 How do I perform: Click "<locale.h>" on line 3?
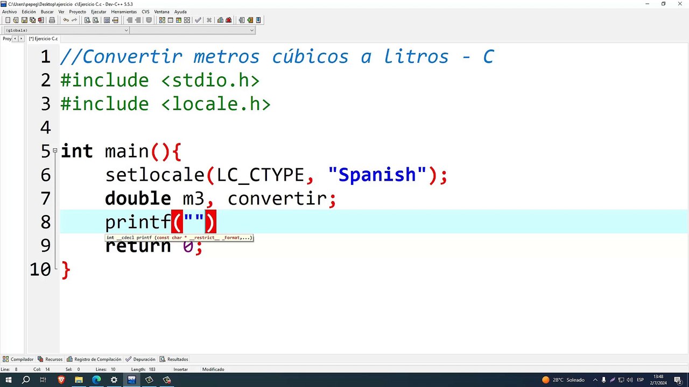click(215, 104)
